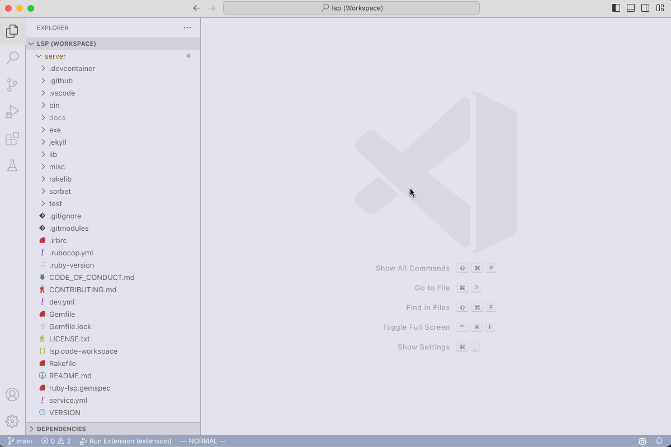Click the main branch indicator in status bar

click(x=20, y=441)
